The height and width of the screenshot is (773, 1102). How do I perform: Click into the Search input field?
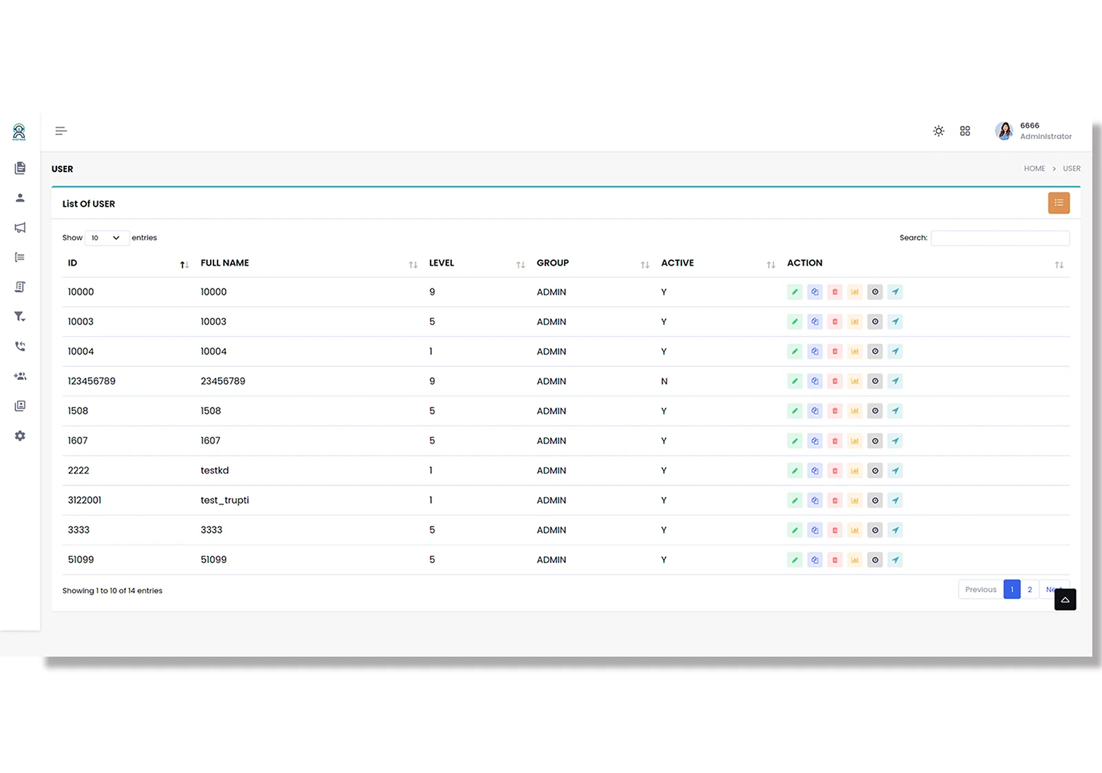(1000, 238)
